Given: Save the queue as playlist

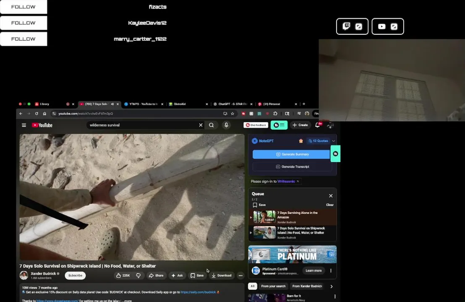Looking at the screenshot, I should (x=259, y=205).
